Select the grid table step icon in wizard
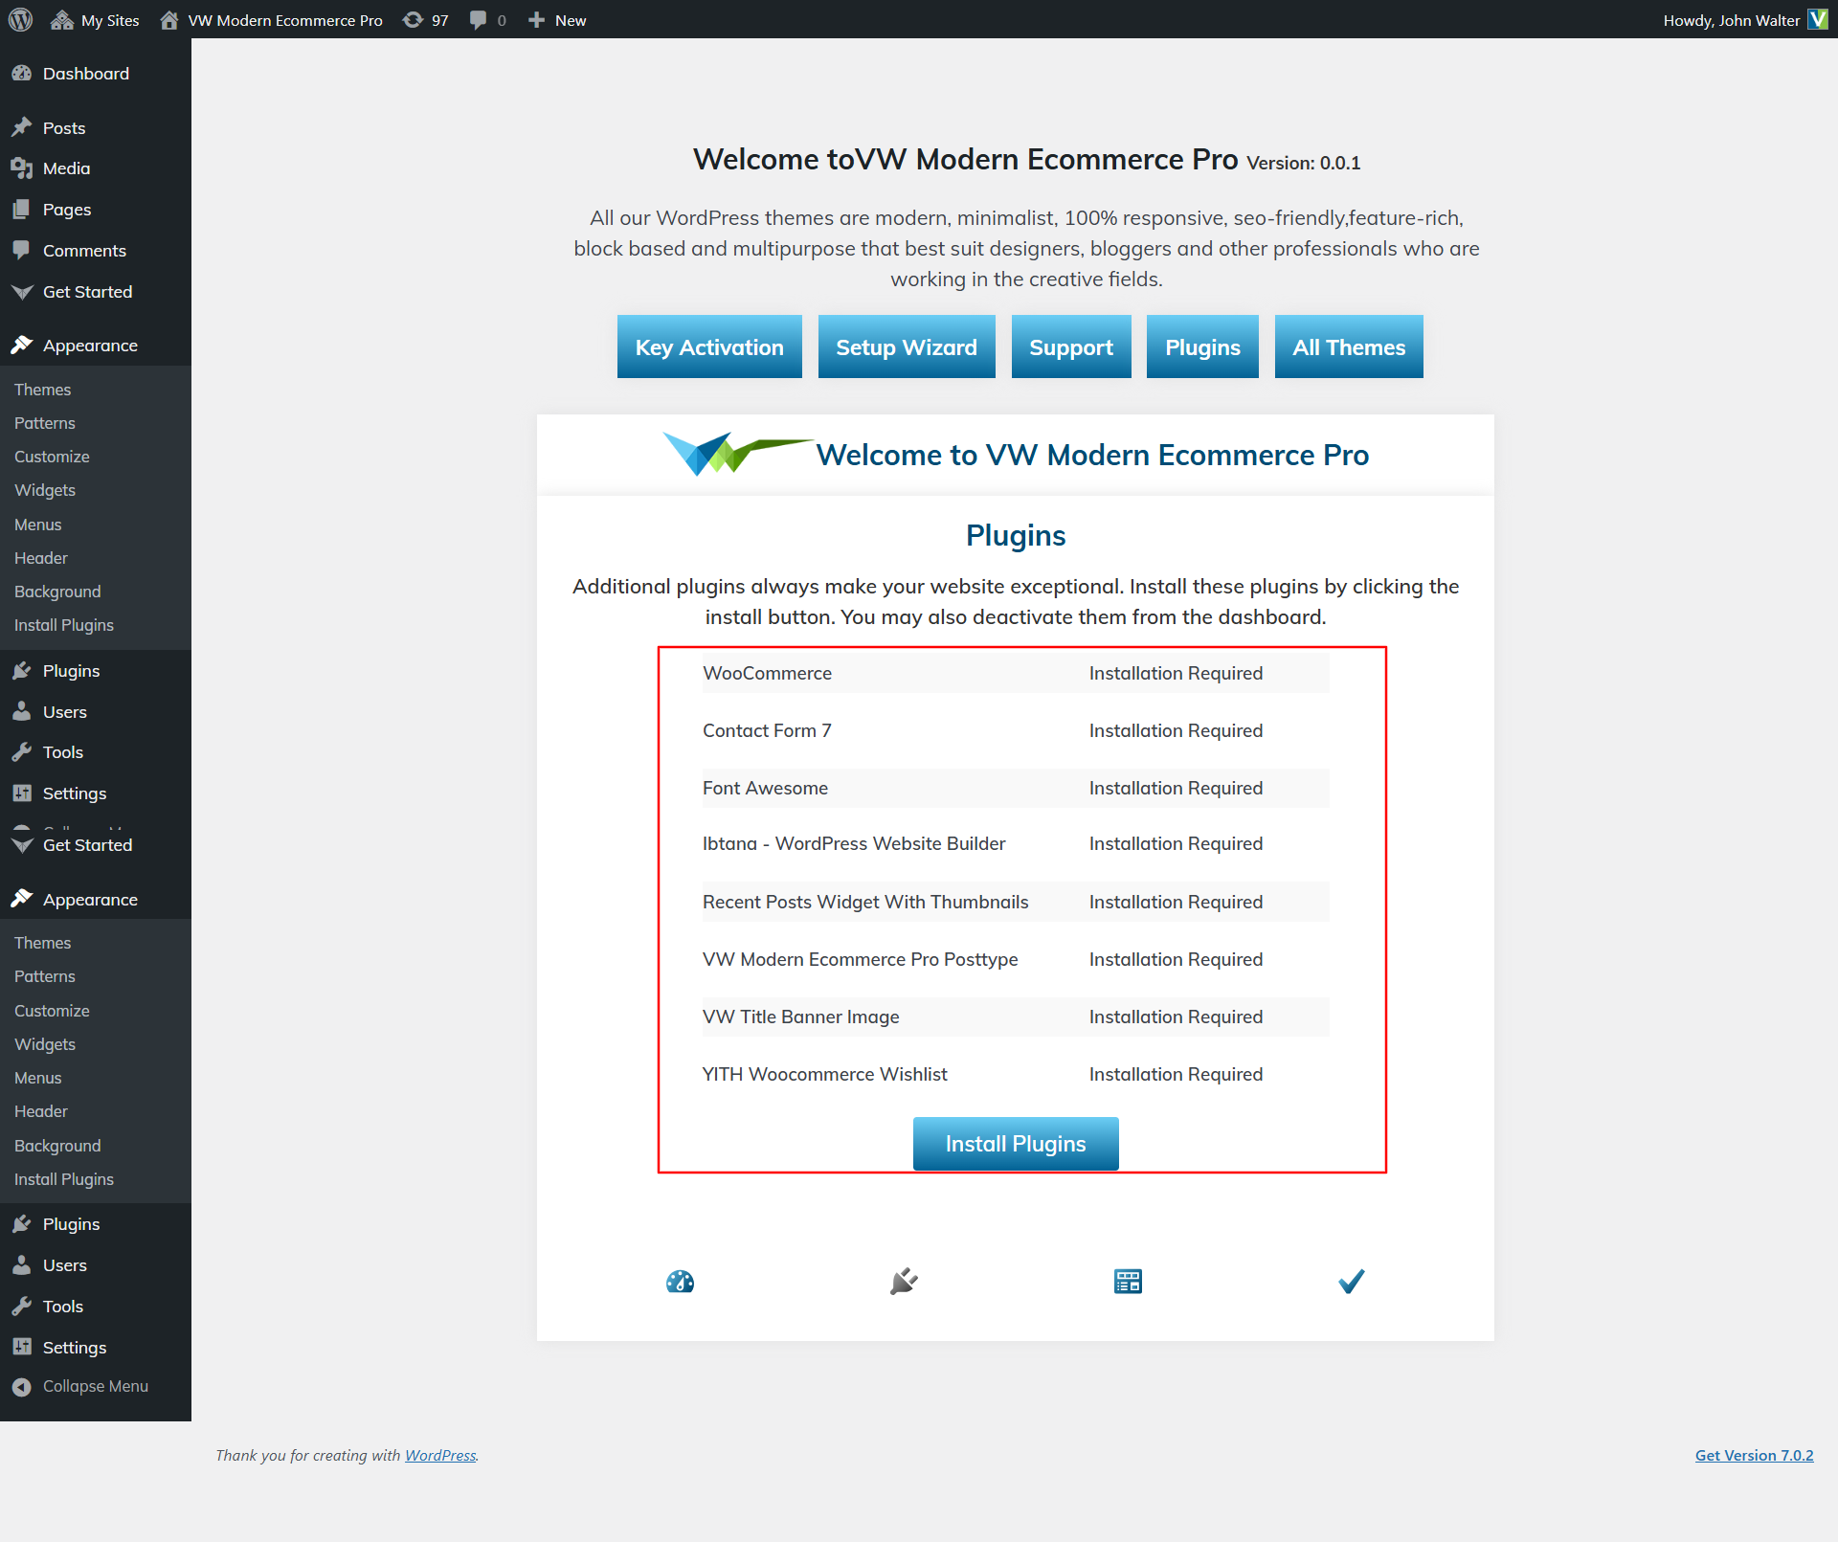 click(1128, 1282)
